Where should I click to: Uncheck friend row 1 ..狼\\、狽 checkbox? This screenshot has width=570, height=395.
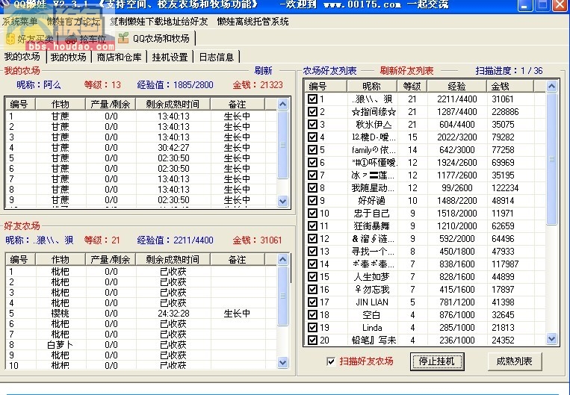[312, 99]
